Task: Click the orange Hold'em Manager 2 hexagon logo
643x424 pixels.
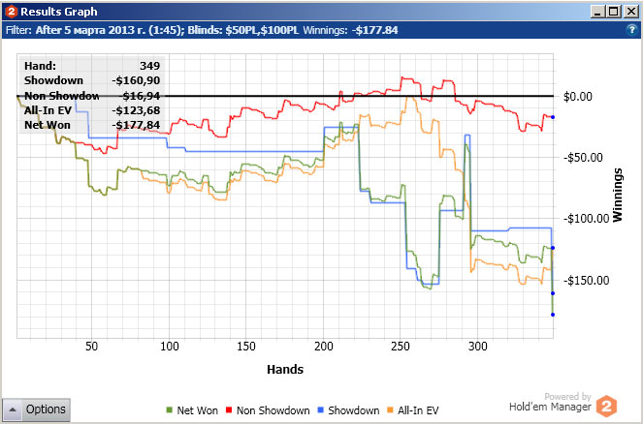Action: tap(606, 406)
